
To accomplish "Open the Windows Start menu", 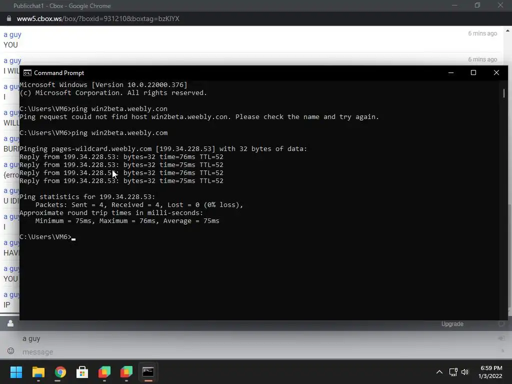I will click(x=16, y=372).
